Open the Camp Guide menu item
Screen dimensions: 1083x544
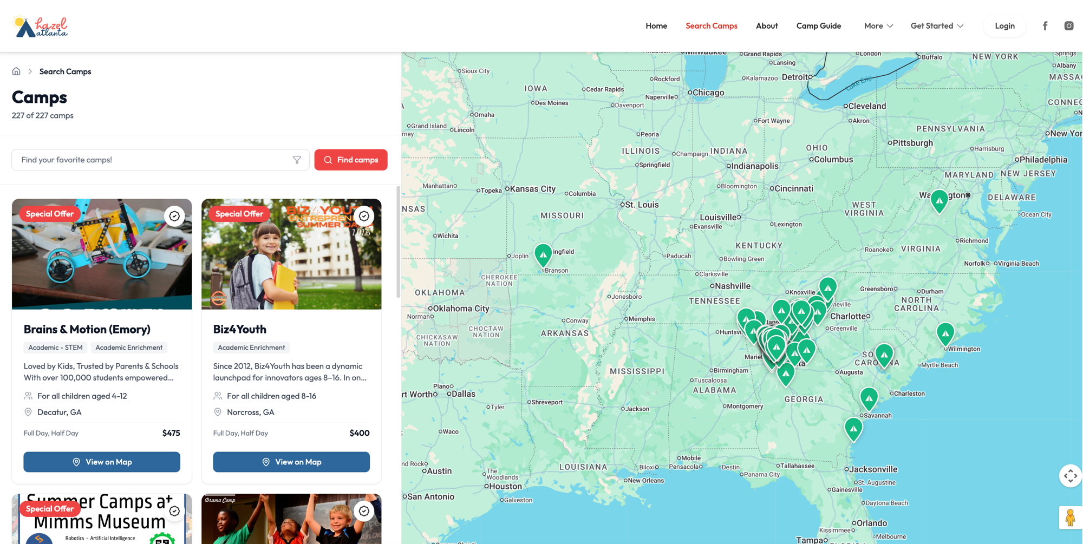pyautogui.click(x=818, y=25)
